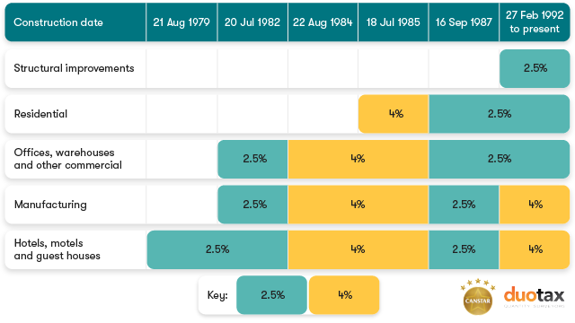The height and width of the screenshot is (323, 575).
Task: Select the 2.5% teal key swatch
Action: 271,295
